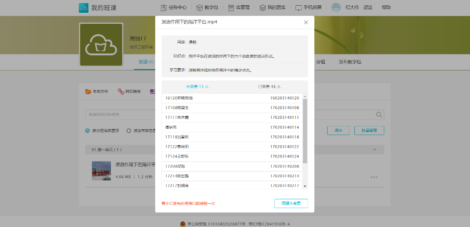Viewport: 470px width, 227px height.
Task: Select 按分组名称显示 radio button
Action: click(x=88, y=131)
